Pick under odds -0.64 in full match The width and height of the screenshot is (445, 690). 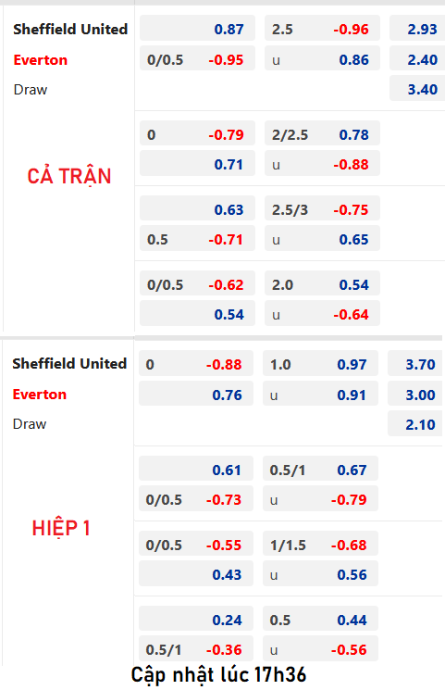[x=322, y=314]
